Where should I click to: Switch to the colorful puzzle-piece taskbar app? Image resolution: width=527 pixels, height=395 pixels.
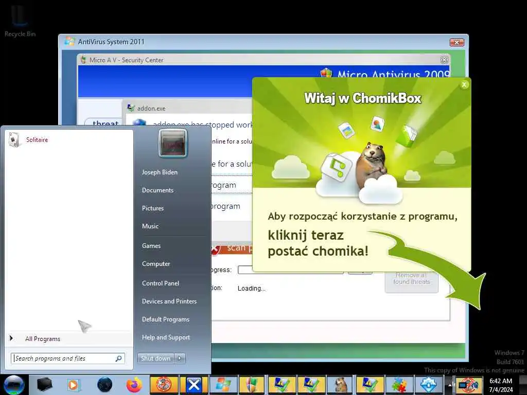399,385
